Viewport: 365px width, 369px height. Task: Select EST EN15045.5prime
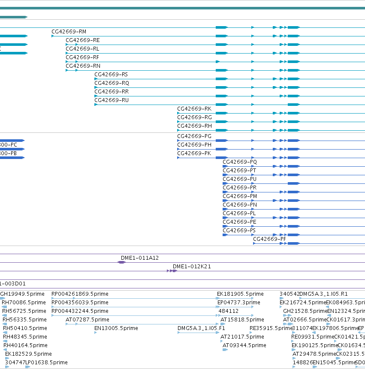(334, 363)
